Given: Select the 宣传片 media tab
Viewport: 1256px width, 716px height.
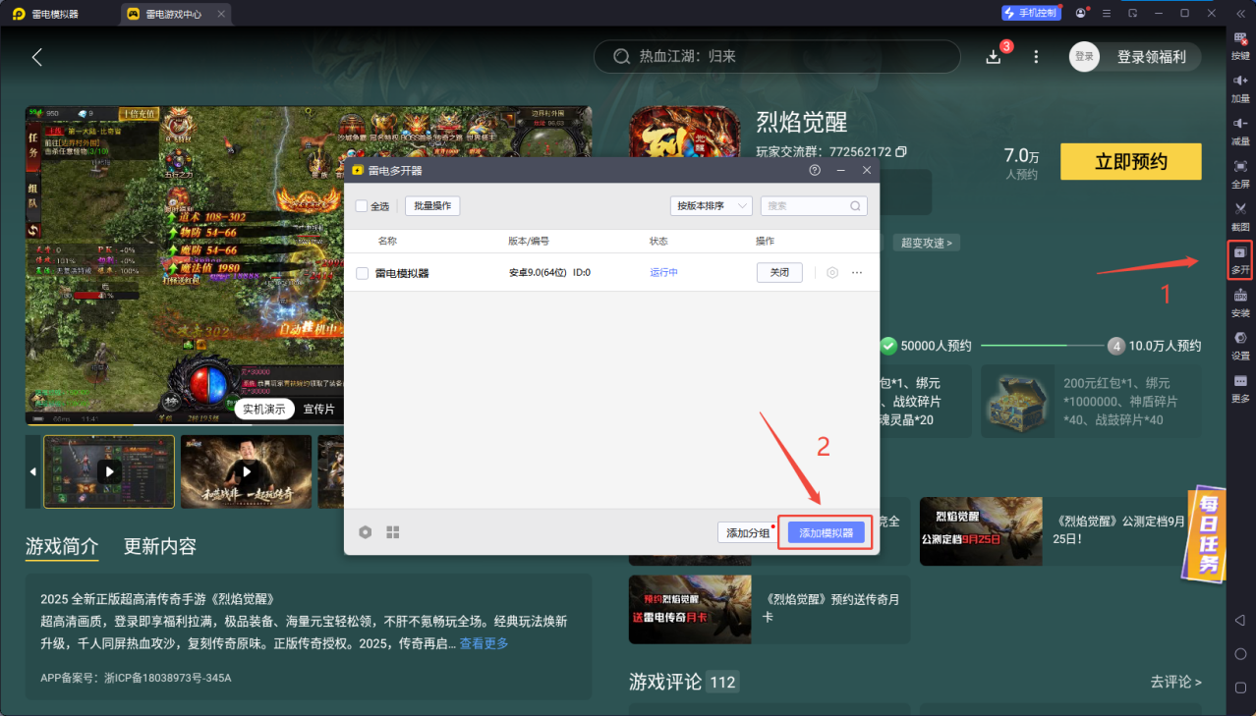Looking at the screenshot, I should coord(318,409).
